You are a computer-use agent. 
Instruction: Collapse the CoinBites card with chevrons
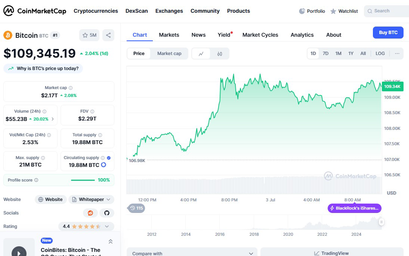(110, 241)
